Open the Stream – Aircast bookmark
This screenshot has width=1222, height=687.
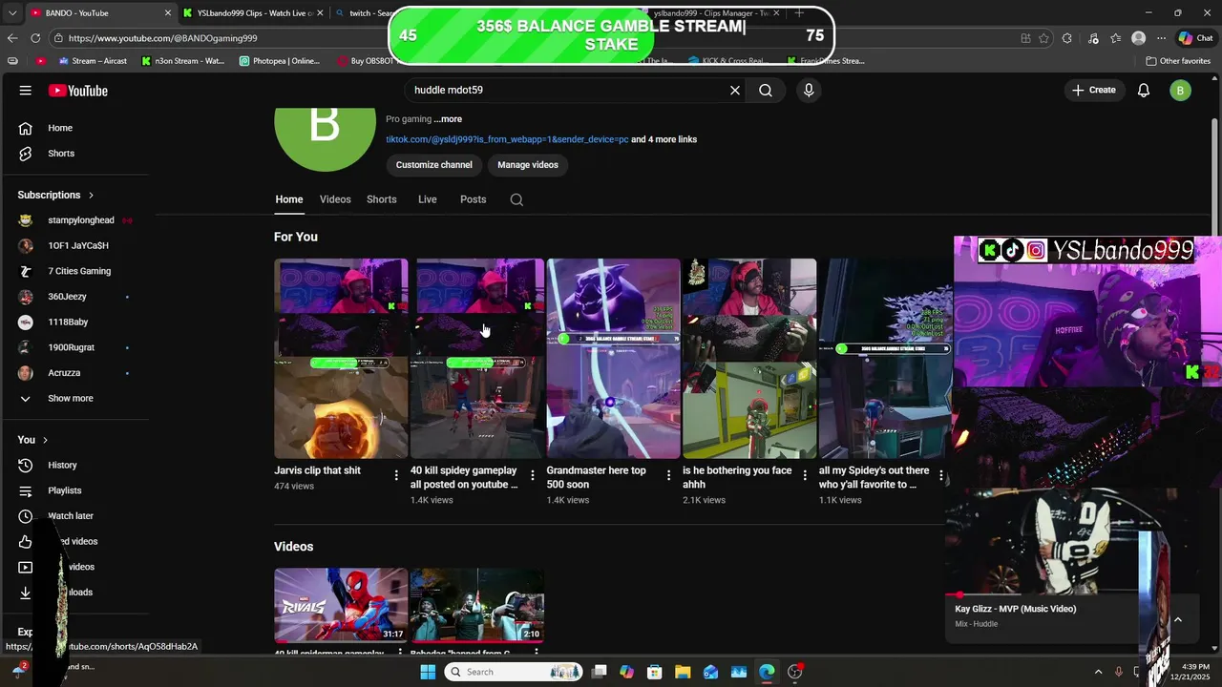click(93, 61)
